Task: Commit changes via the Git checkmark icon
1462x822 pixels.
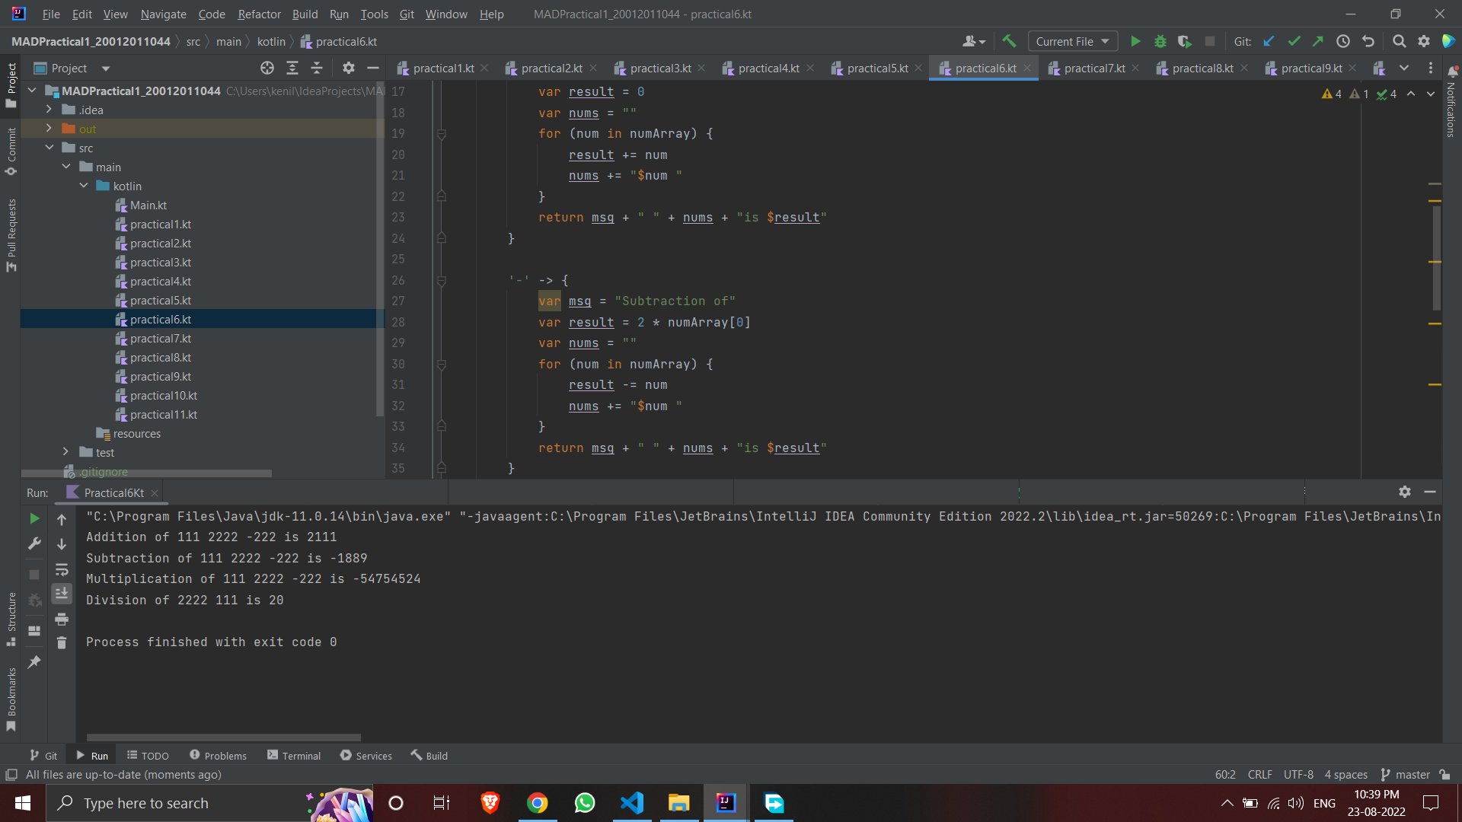Action: 1294,41
